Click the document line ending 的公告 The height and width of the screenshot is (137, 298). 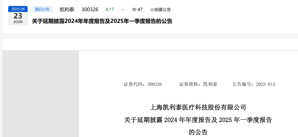[x=198, y=132]
